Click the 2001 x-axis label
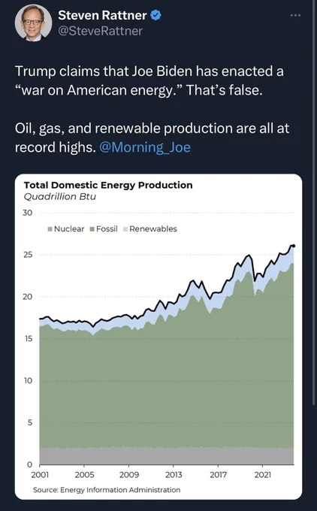The image size is (317, 511). point(40,474)
